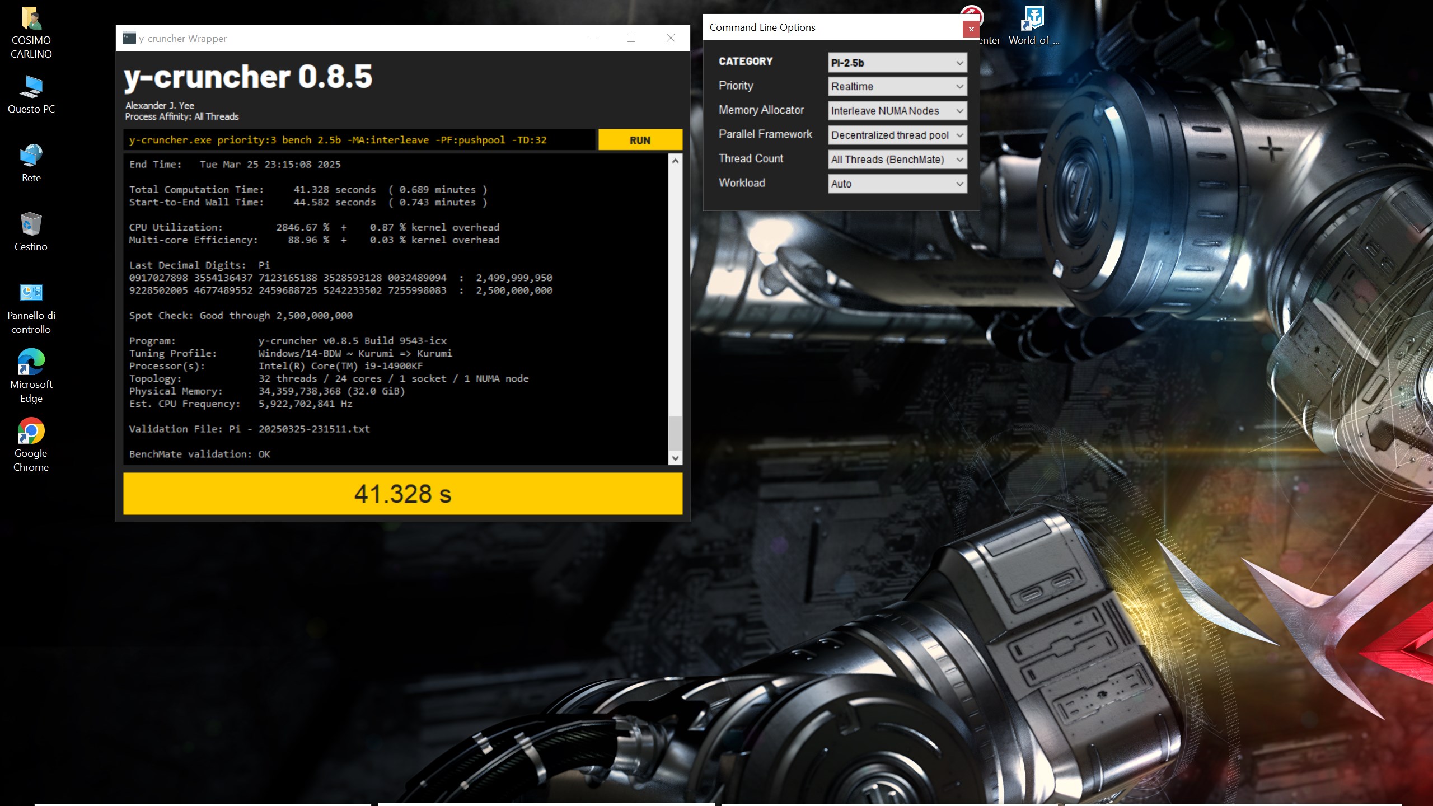The height and width of the screenshot is (806, 1433).
Task: Click the output scrollbar thumb
Action: [675, 433]
